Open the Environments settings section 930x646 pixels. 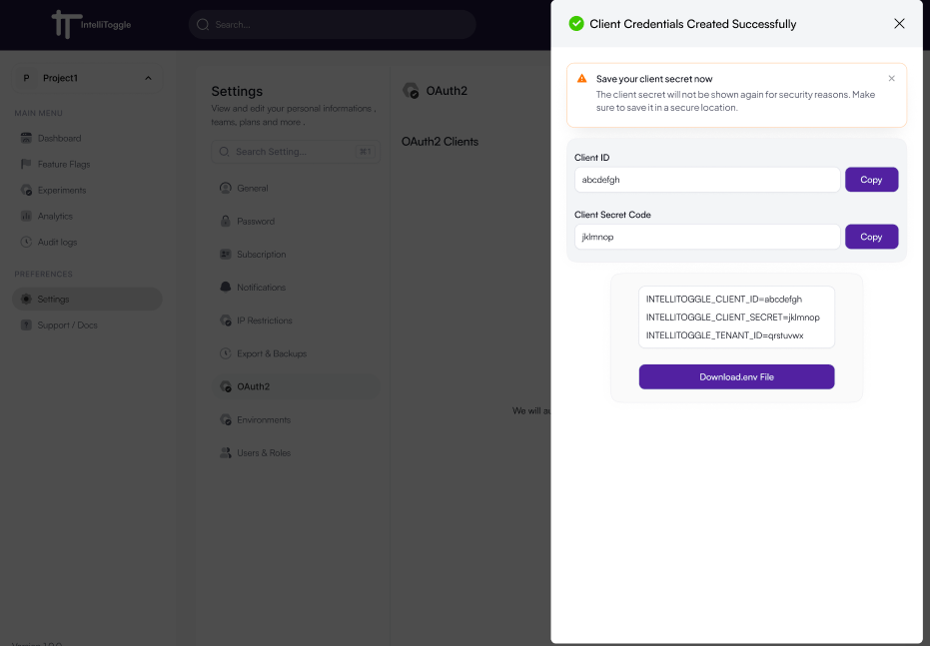pos(263,420)
